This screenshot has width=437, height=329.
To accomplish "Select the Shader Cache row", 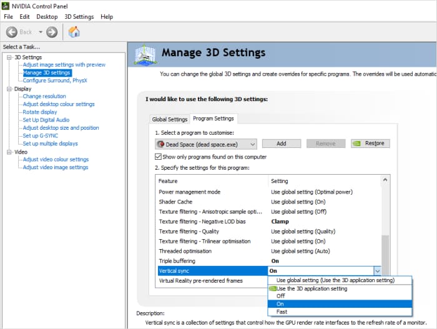I will click(268, 202).
